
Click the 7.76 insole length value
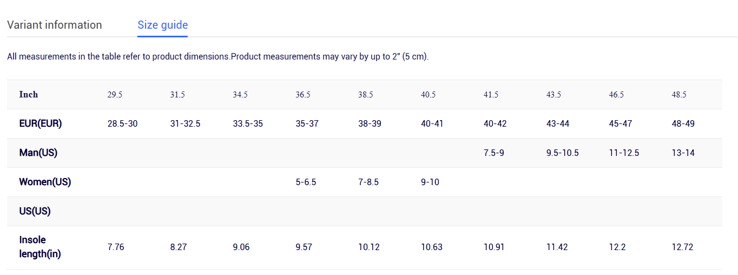116,247
